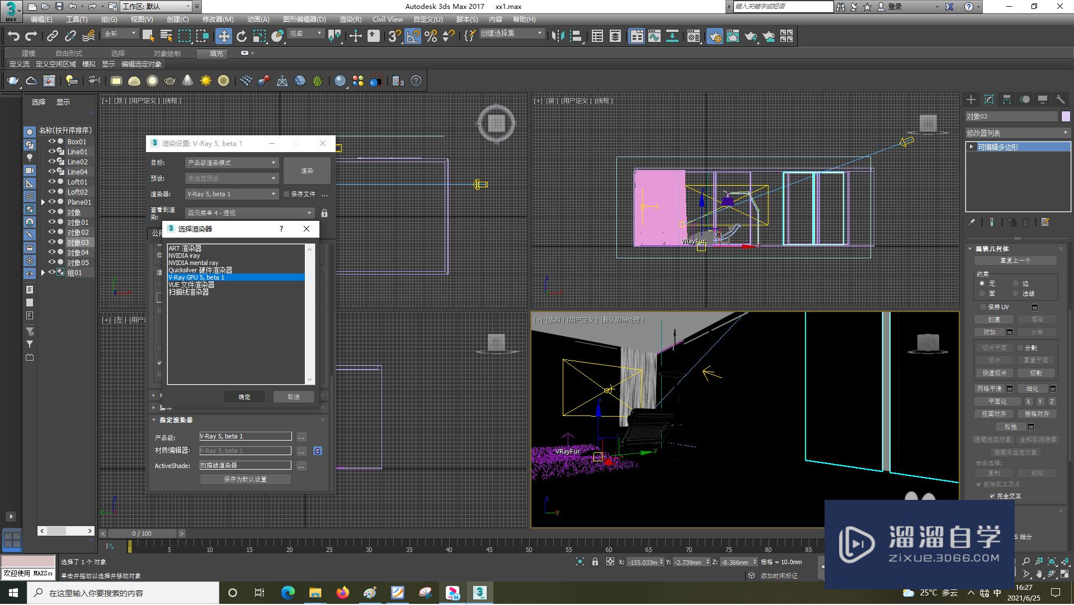Click the 渲染 button in render setup

coord(307,171)
